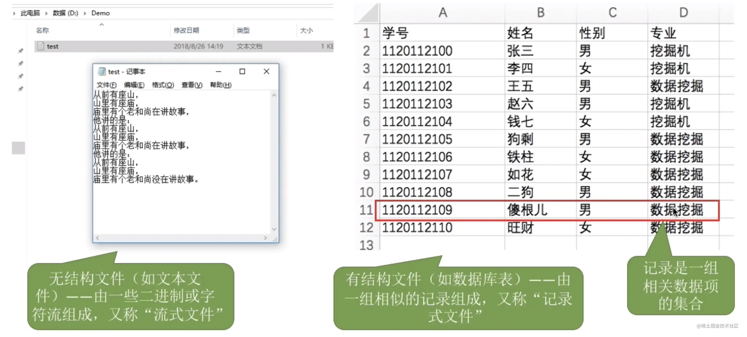
Task: Click Notepad horizontal scrollbar right arrow
Action: [265, 238]
